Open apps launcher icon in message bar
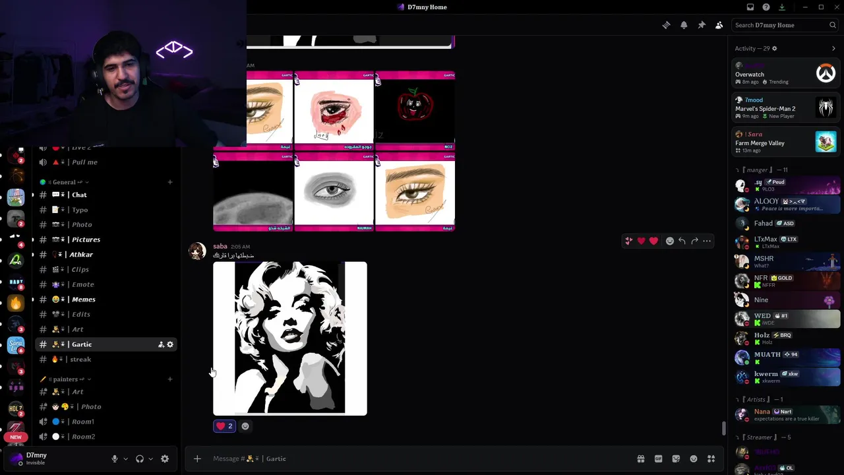The width and height of the screenshot is (844, 475). (711, 459)
